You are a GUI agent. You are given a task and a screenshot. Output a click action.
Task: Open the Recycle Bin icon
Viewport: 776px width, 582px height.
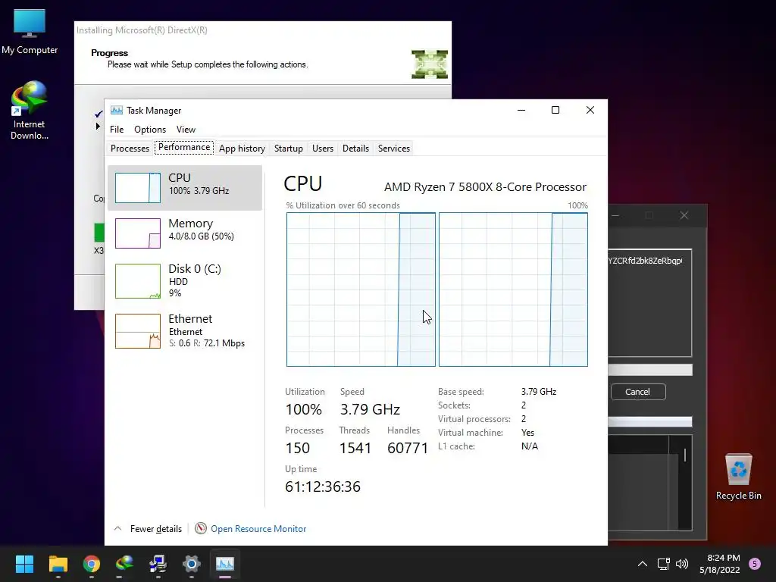click(738, 477)
